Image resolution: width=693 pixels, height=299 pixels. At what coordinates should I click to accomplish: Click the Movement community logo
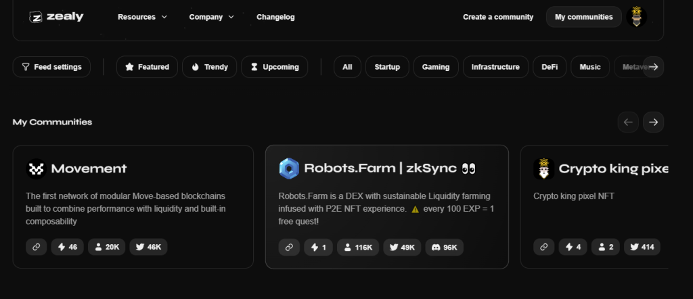coord(36,168)
